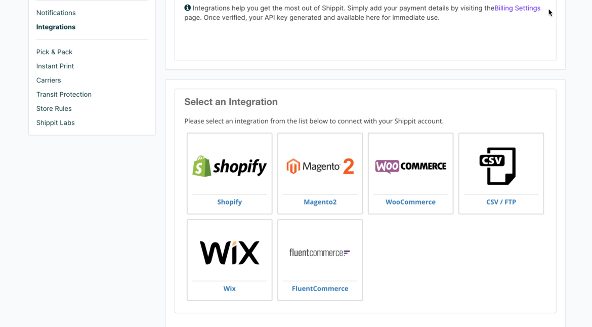Visit Shippit Labs section
Screen dimensions: 592x327
55,123
